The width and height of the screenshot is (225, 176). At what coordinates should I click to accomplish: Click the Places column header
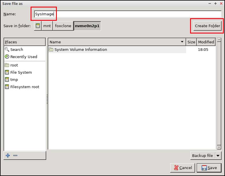click(x=25, y=42)
